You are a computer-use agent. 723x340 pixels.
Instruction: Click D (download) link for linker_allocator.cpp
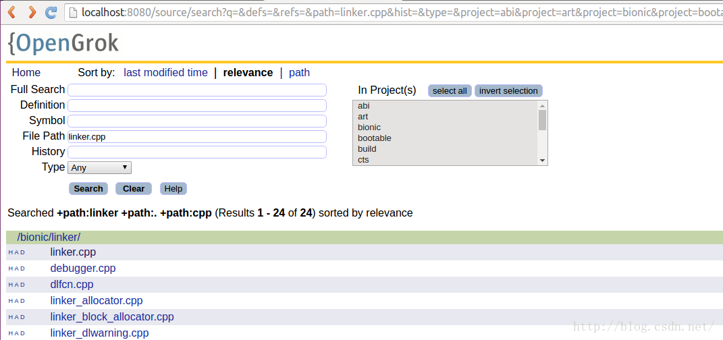pos(23,301)
